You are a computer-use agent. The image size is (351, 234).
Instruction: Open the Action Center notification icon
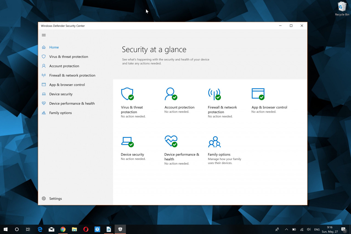344,229
